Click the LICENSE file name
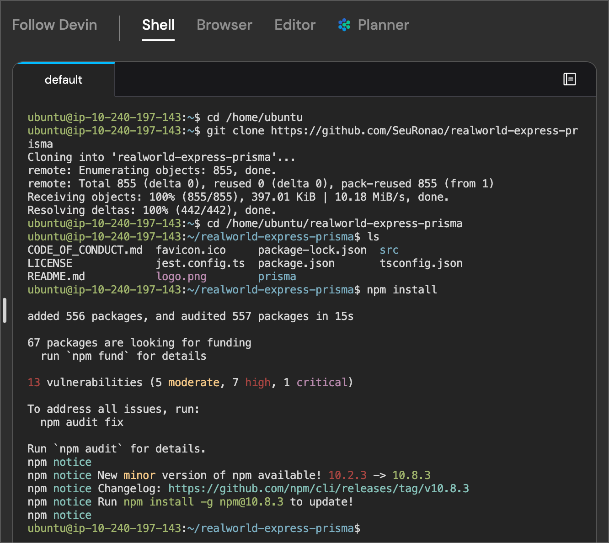This screenshot has height=543, width=609. (50, 263)
